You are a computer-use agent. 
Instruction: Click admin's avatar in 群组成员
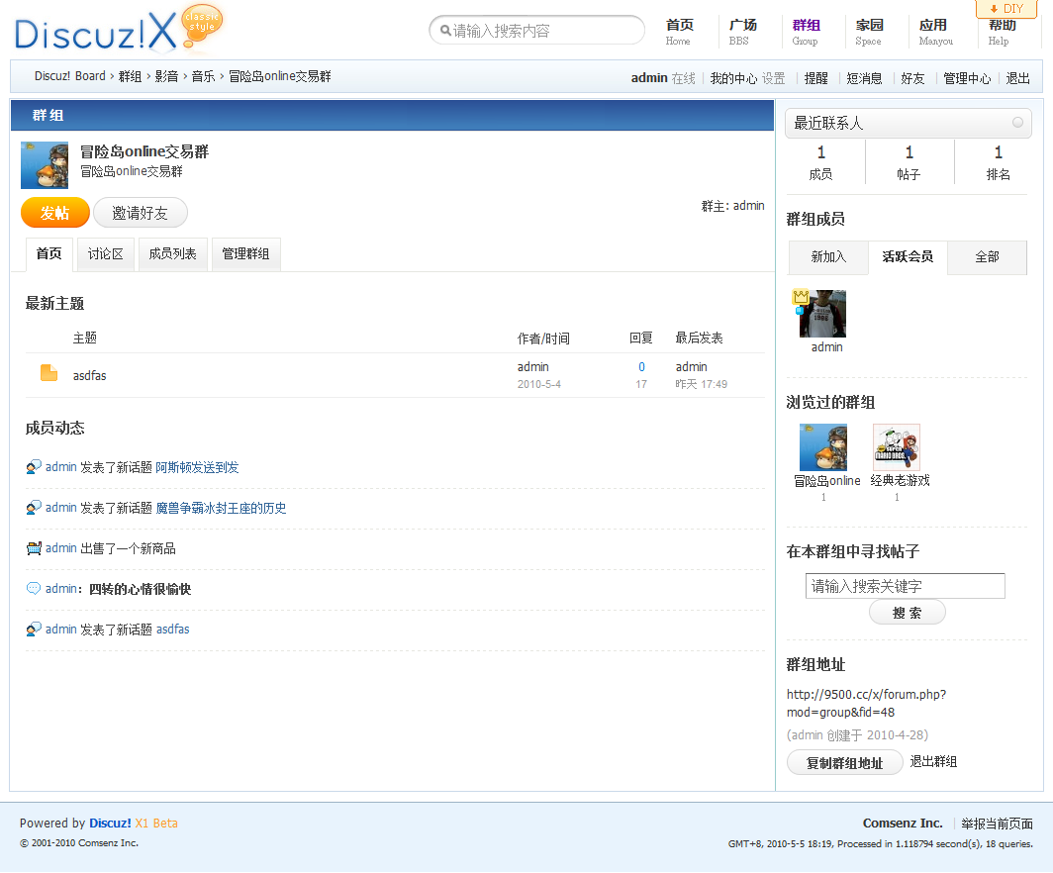pos(822,314)
